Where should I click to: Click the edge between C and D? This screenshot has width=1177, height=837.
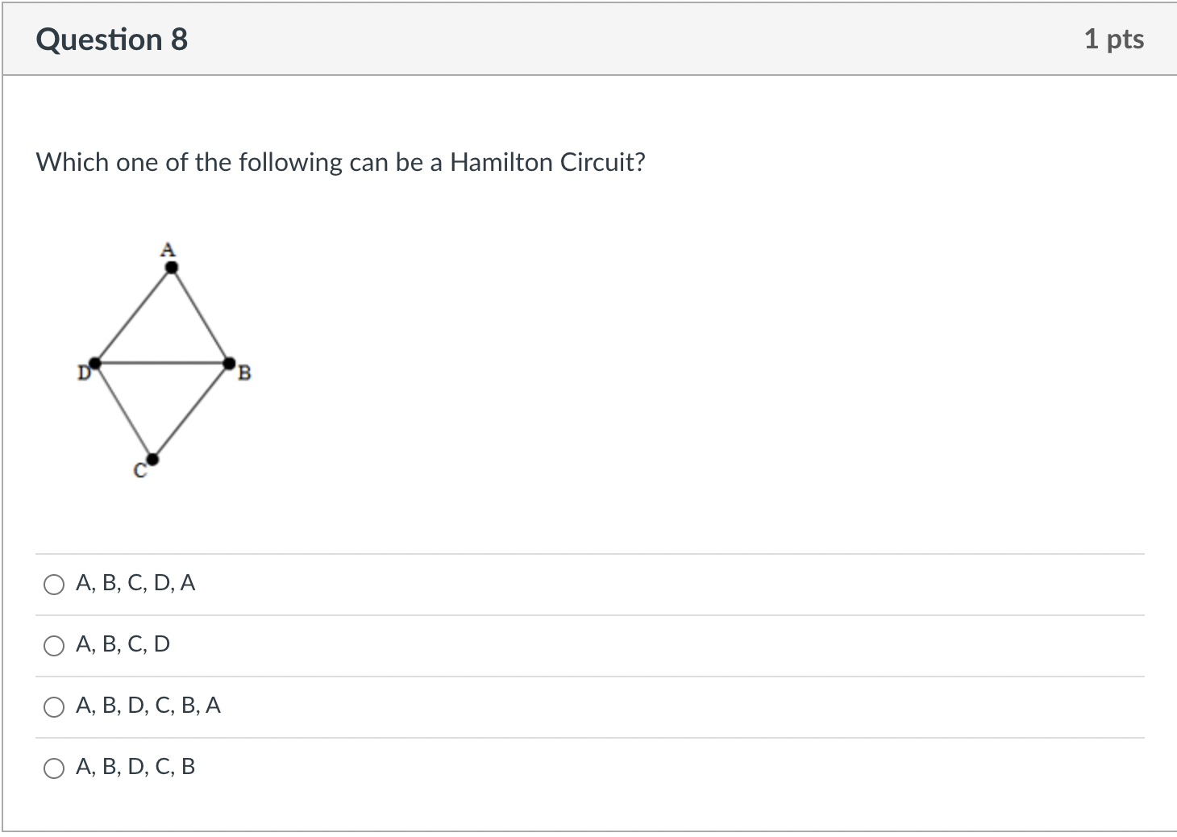tap(123, 411)
